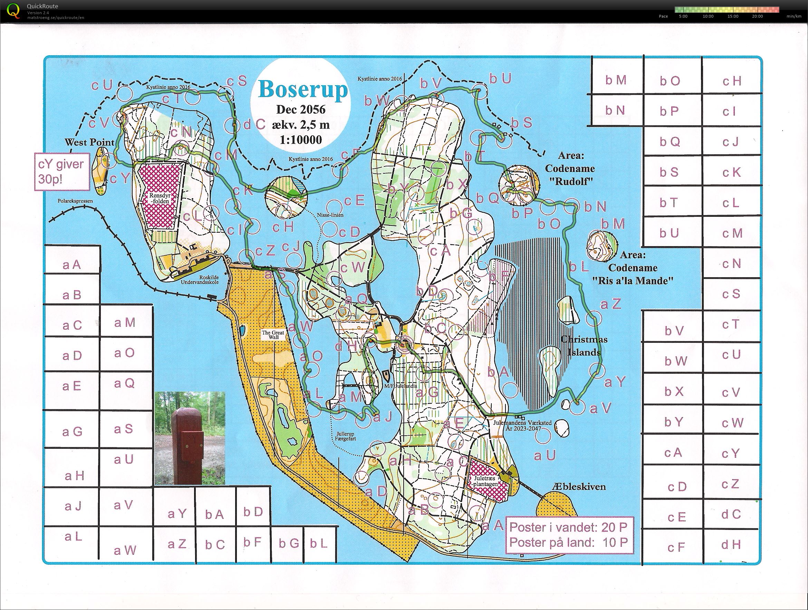Image resolution: width=808 pixels, height=610 pixels.
Task: Mark the 'bV' score card box
Action: coord(672,327)
